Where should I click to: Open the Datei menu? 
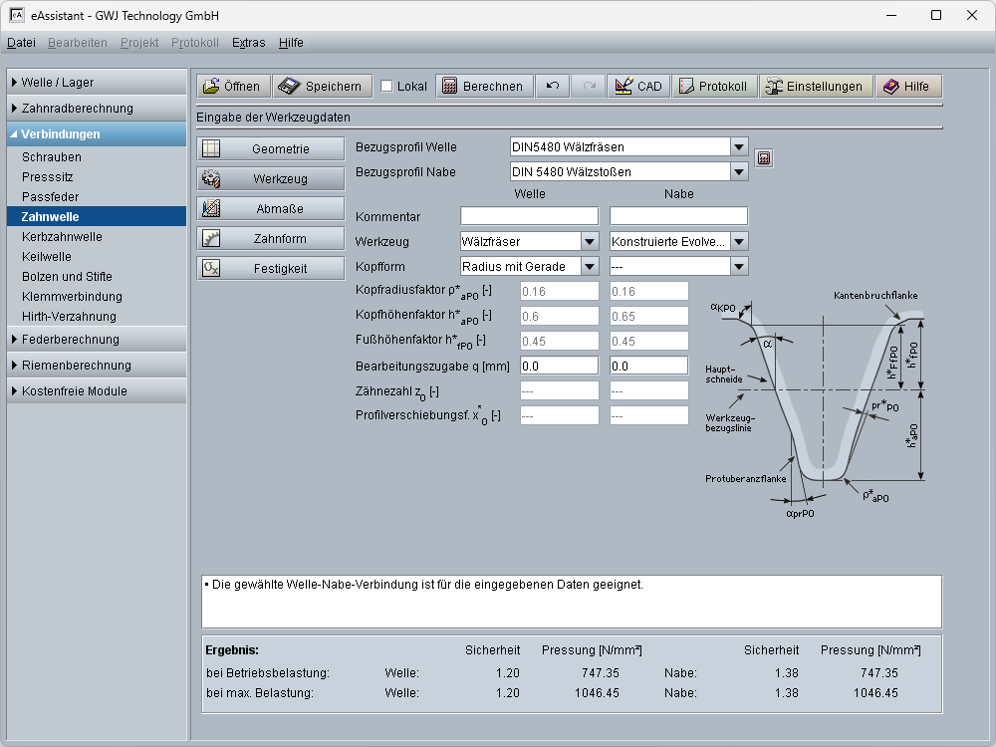point(21,43)
